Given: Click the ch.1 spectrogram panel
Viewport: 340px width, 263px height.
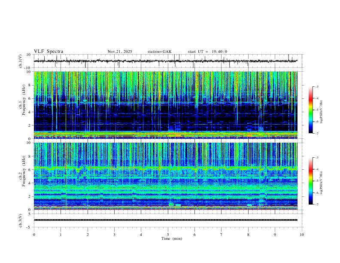Looking at the screenshot, I should coord(166,105).
